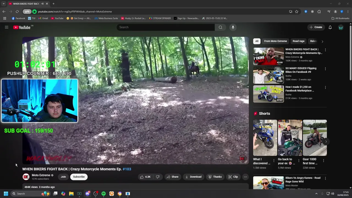Bookmark this page with star icon

(x=297, y=12)
